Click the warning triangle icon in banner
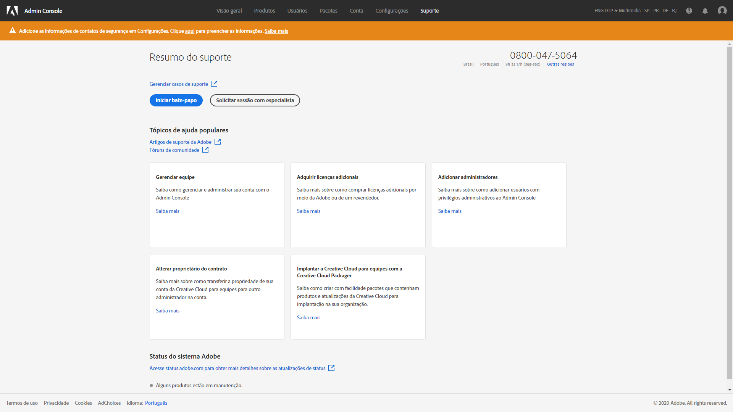The image size is (733, 412). point(13,31)
